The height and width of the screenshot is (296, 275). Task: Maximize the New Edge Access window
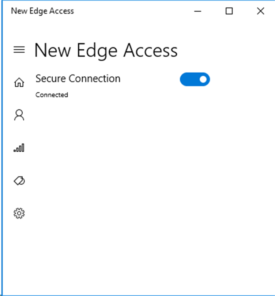pyautogui.click(x=229, y=11)
